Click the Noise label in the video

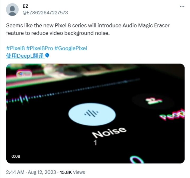pos(109,133)
